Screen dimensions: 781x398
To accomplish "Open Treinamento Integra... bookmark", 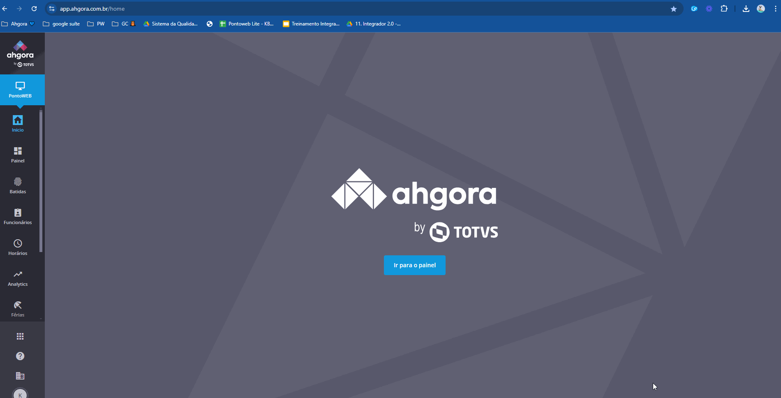I will [311, 24].
